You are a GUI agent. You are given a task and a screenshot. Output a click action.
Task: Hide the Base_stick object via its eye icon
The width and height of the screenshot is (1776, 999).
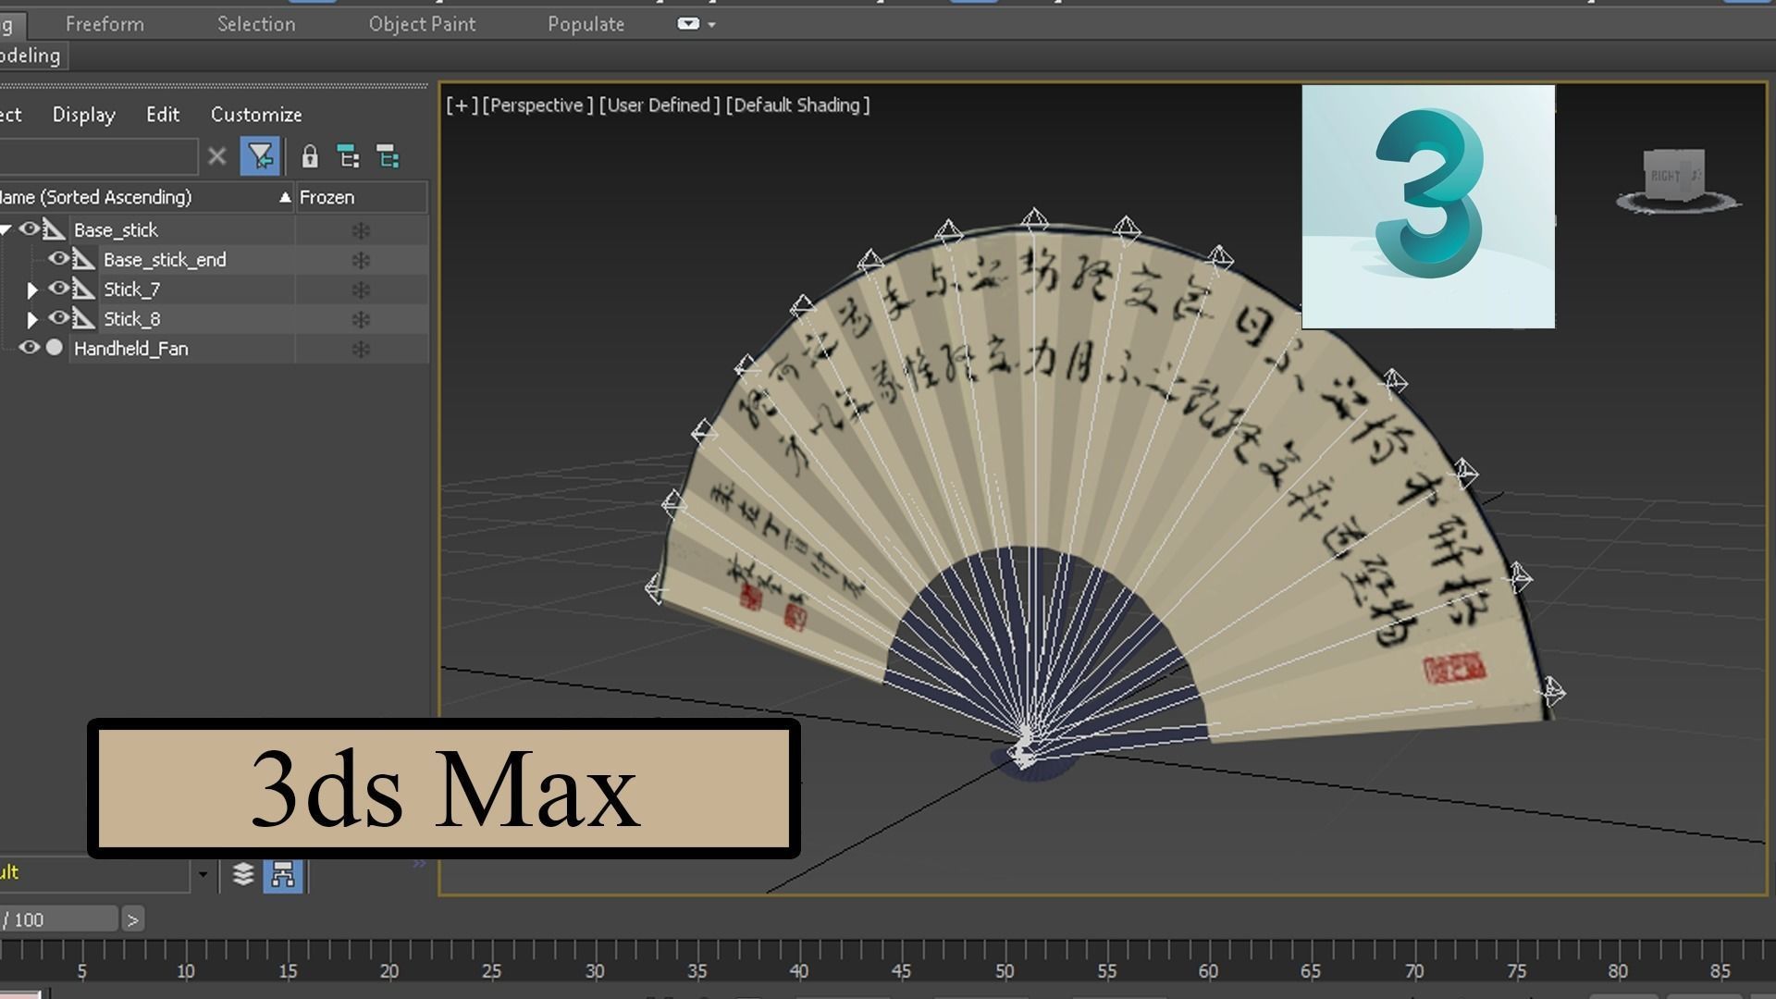[30, 229]
